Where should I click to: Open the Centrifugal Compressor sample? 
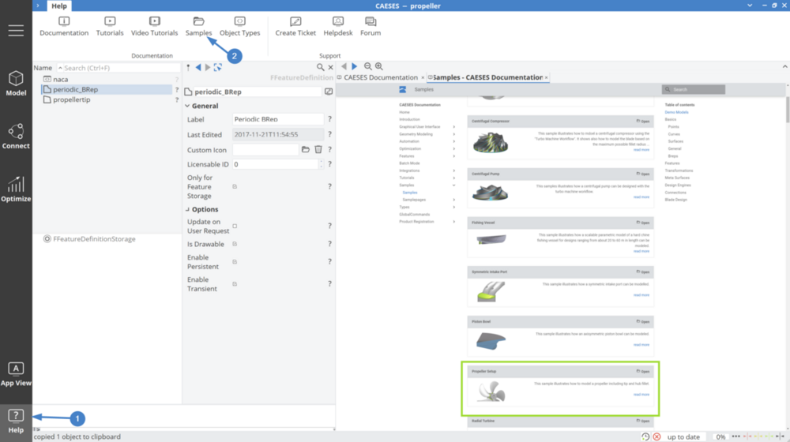(643, 122)
